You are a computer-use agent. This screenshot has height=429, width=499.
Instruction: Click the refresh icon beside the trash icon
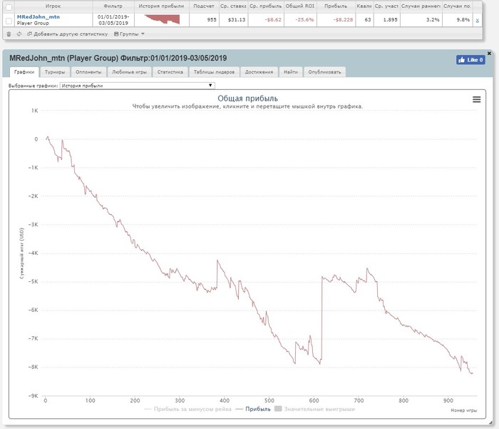(x=19, y=34)
